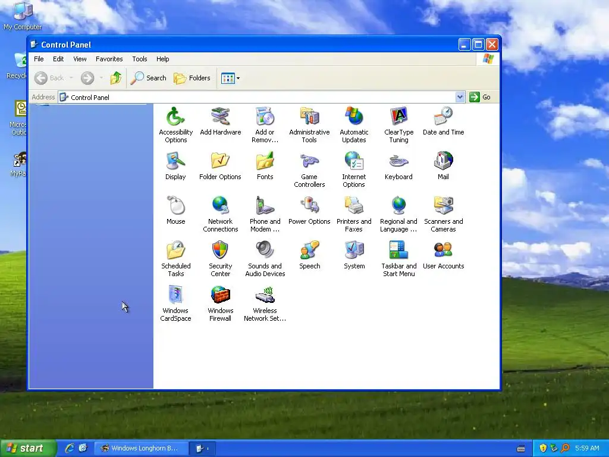Switch to Windows Longhorn taskbar button
609x457 pixels.
tap(142, 448)
